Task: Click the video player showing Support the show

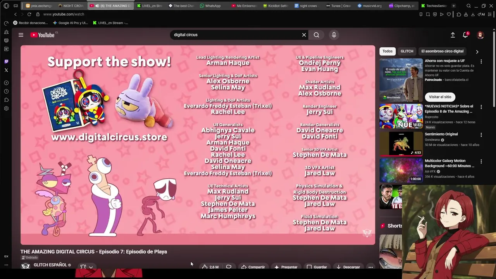Action: [198, 145]
